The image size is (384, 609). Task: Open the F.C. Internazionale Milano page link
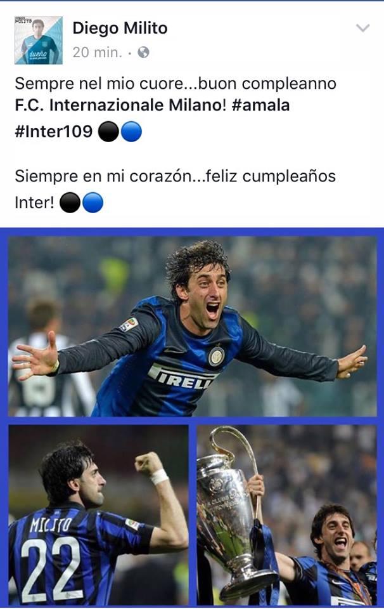pos(120,105)
